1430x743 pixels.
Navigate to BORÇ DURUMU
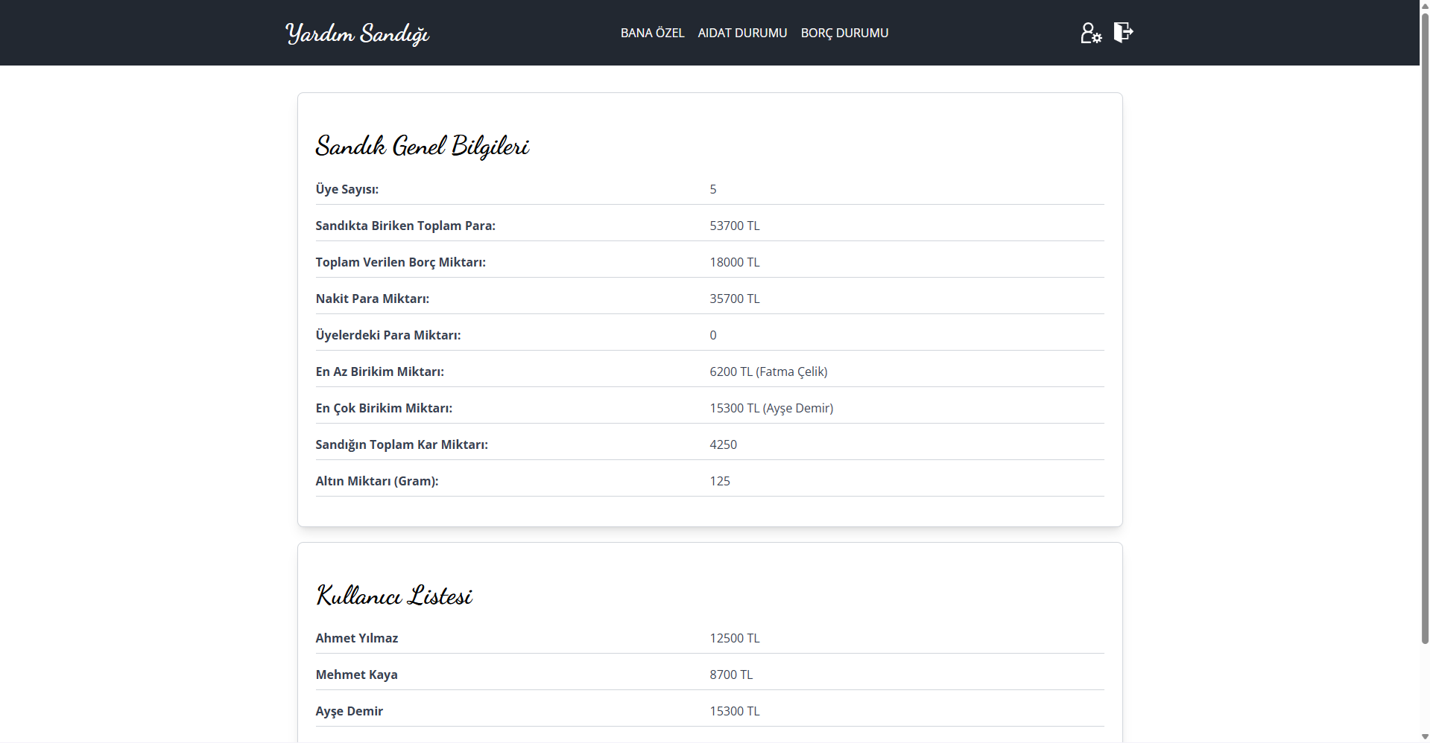(844, 33)
